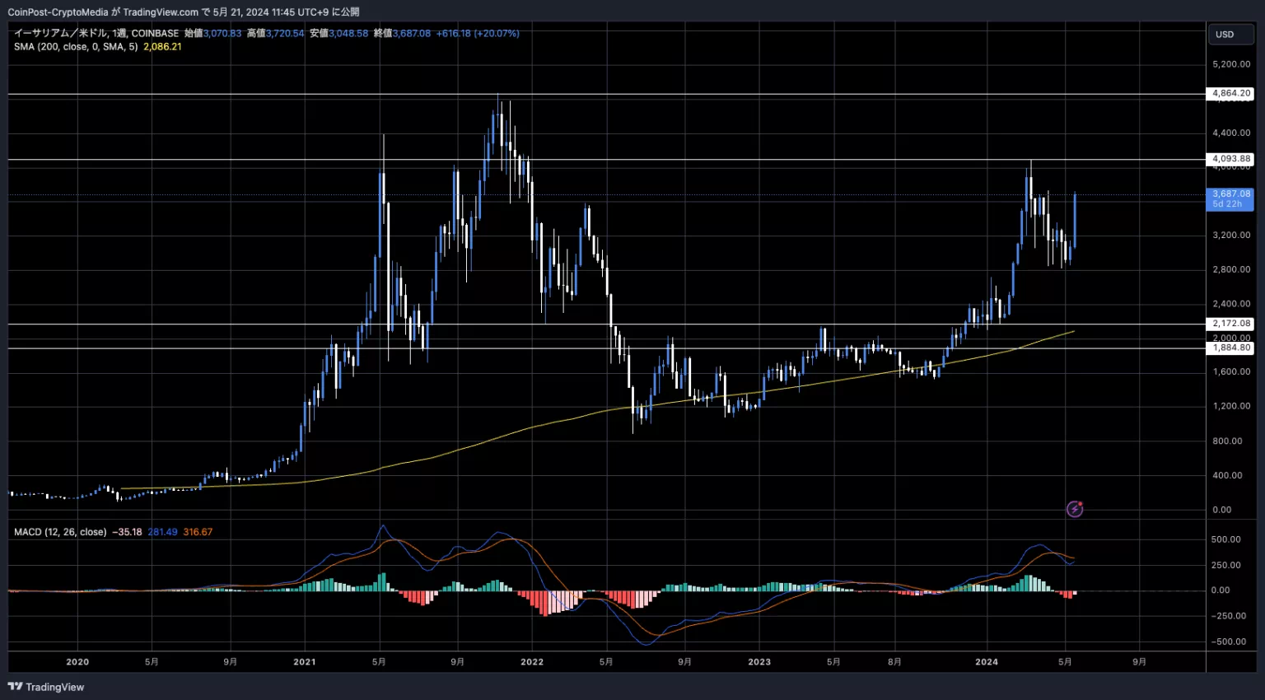Image resolution: width=1265 pixels, height=700 pixels.
Task: Click the MACD axis label −500.00
Action: (x=1228, y=642)
